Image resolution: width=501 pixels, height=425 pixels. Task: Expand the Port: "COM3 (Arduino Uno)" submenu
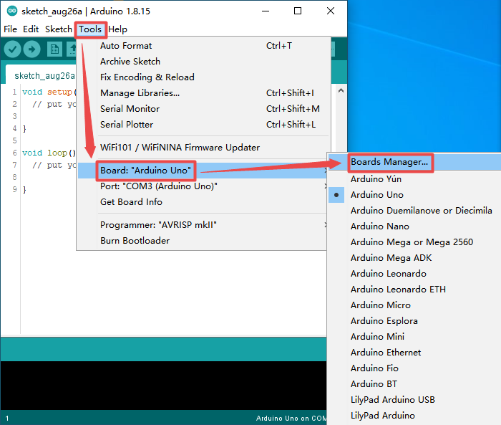click(x=203, y=186)
